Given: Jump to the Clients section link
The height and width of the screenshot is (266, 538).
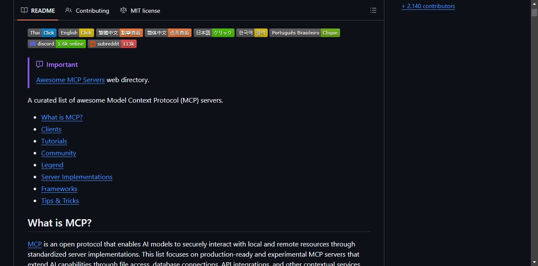Looking at the screenshot, I should point(51,129).
